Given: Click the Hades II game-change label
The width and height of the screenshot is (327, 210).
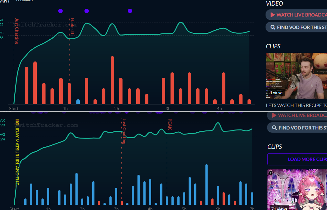Looking at the screenshot, I should click(x=72, y=26).
